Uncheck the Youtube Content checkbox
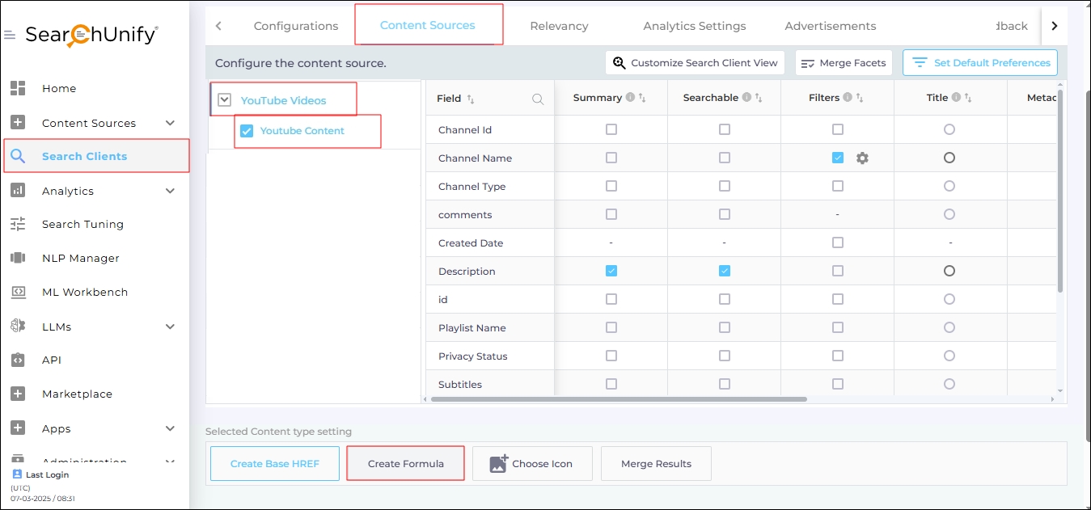The image size is (1091, 510). 247,131
